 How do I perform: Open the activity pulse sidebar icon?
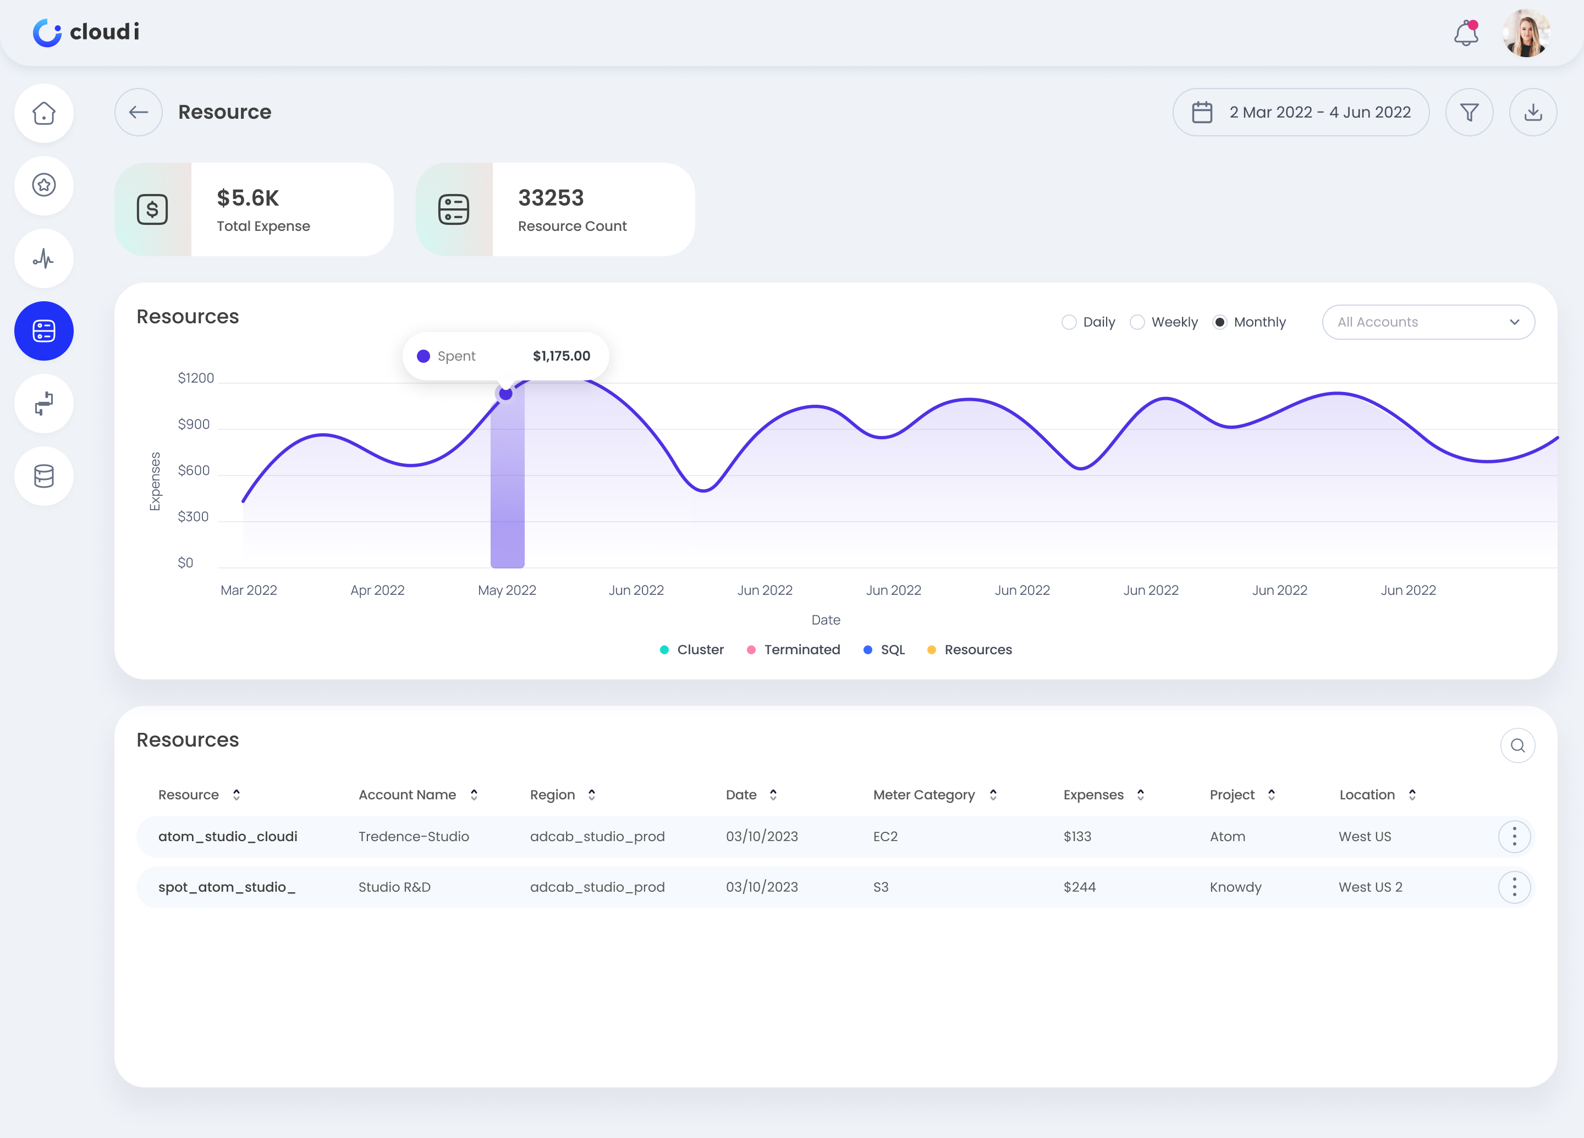[x=44, y=258]
